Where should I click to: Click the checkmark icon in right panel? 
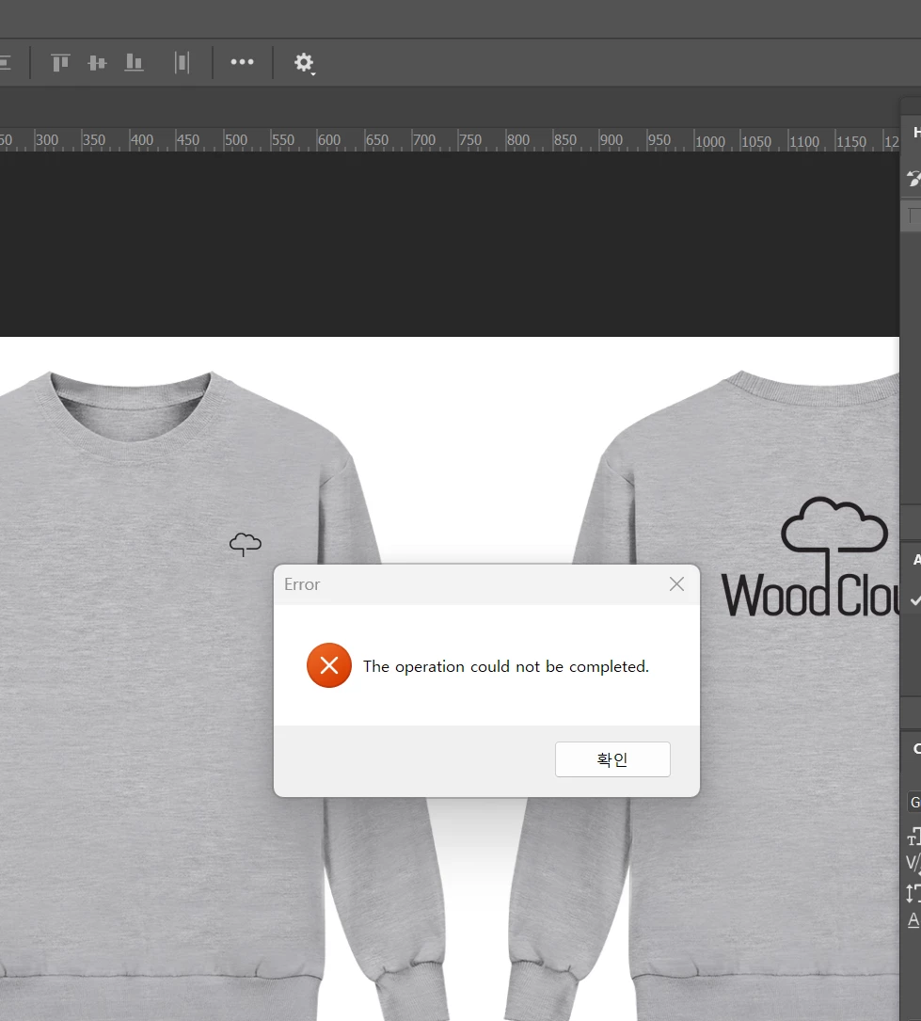(x=915, y=600)
